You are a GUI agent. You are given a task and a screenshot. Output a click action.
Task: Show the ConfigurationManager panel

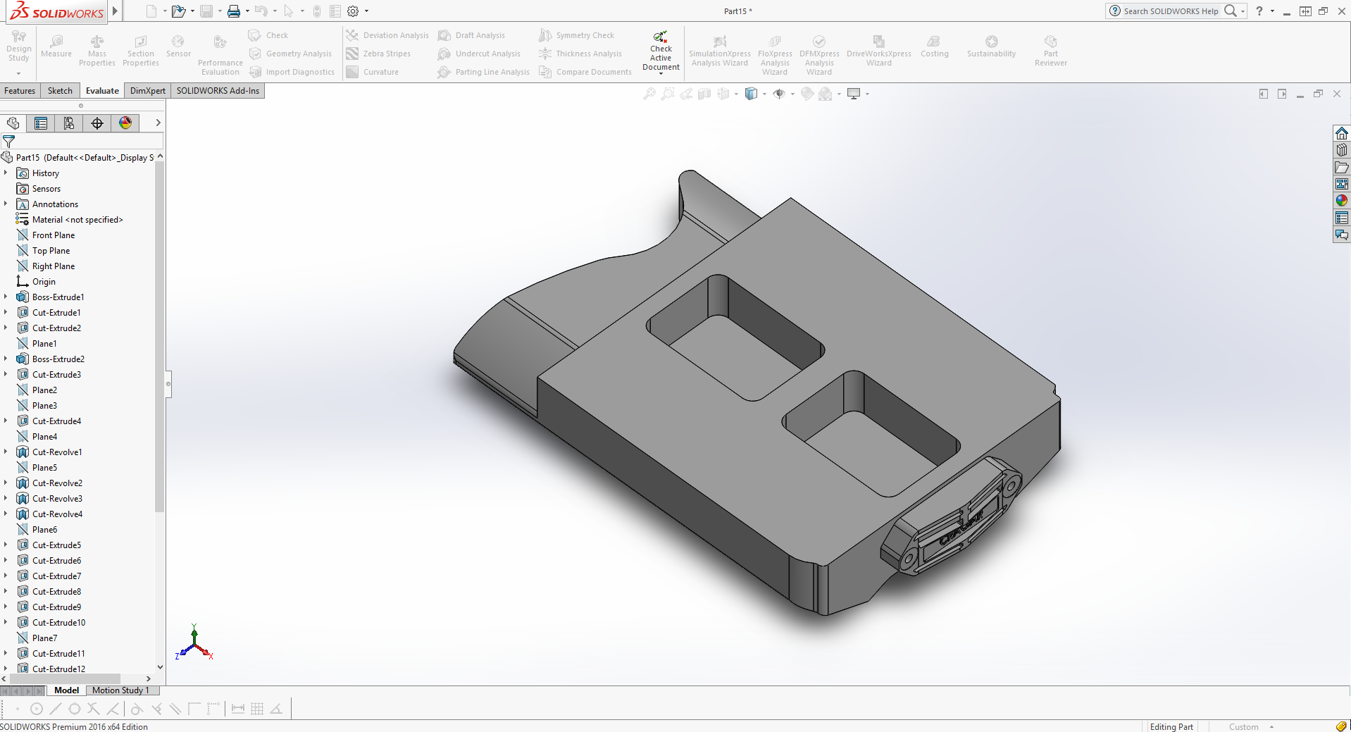[x=69, y=123]
